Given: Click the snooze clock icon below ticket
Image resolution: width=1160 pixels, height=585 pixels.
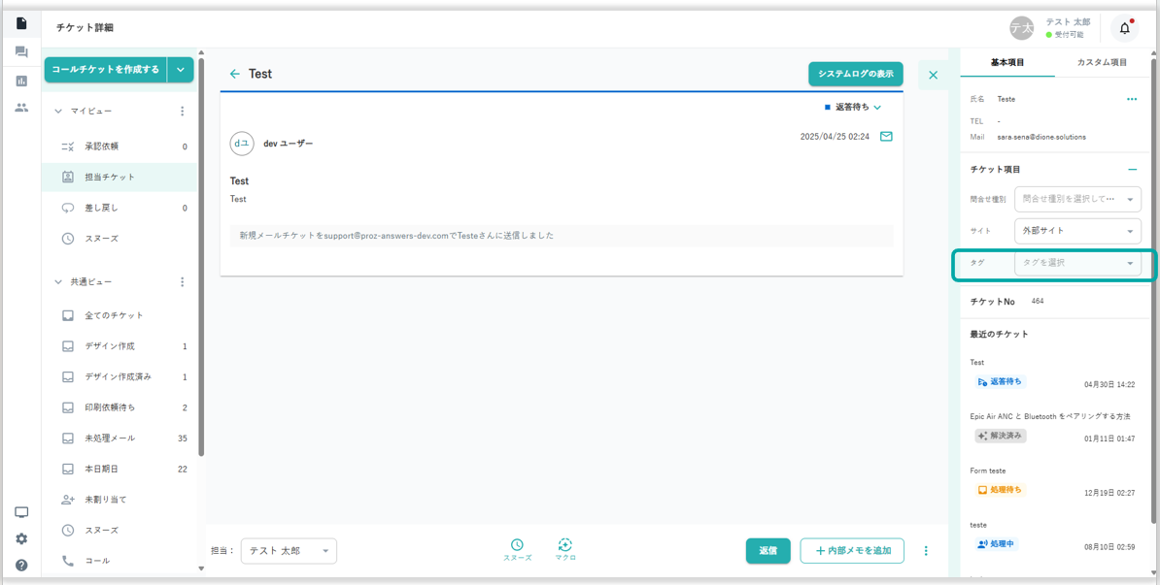Looking at the screenshot, I should coord(517,546).
